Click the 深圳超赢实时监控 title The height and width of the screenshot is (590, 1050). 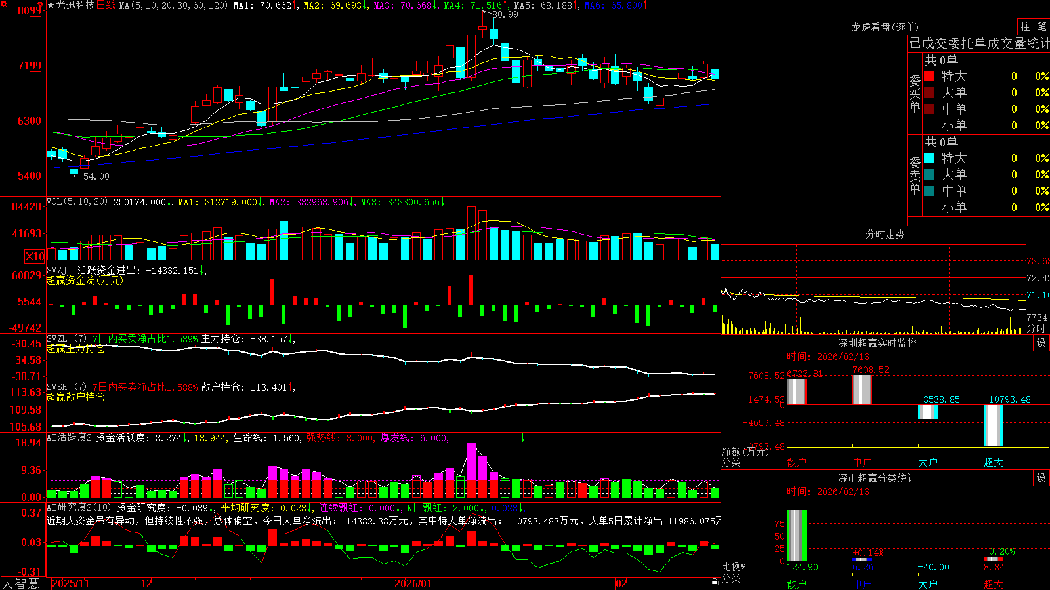[x=877, y=343]
